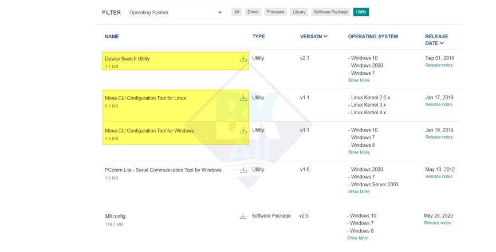The image size is (496, 252).
Task: Select the All filter tab
Action: click(x=237, y=12)
